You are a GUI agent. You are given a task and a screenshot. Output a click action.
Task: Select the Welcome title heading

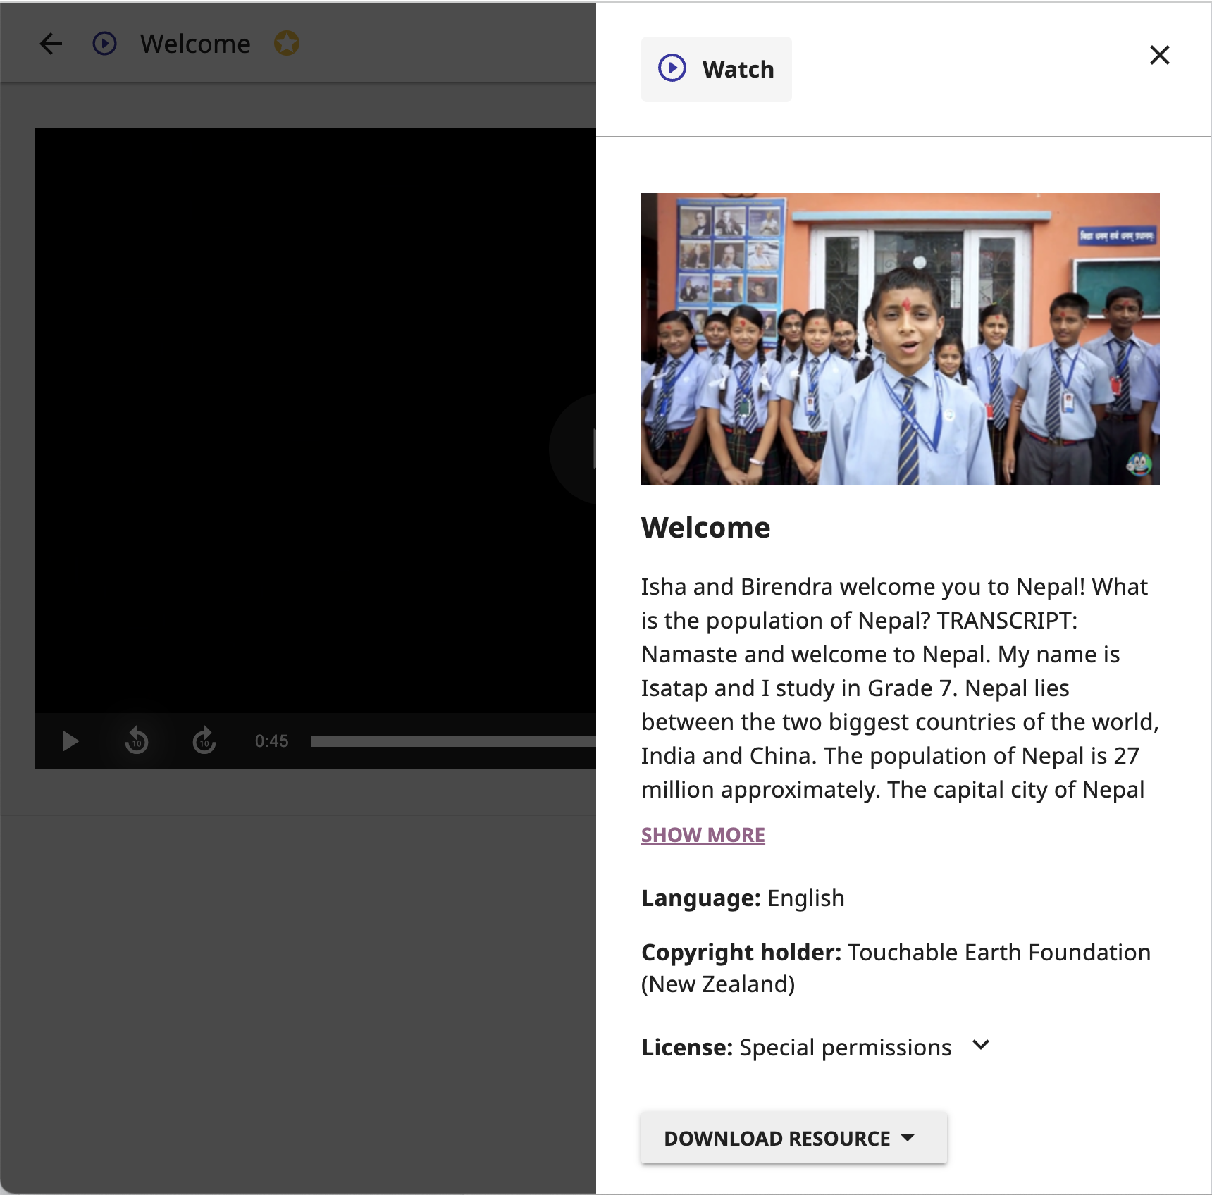pos(705,528)
